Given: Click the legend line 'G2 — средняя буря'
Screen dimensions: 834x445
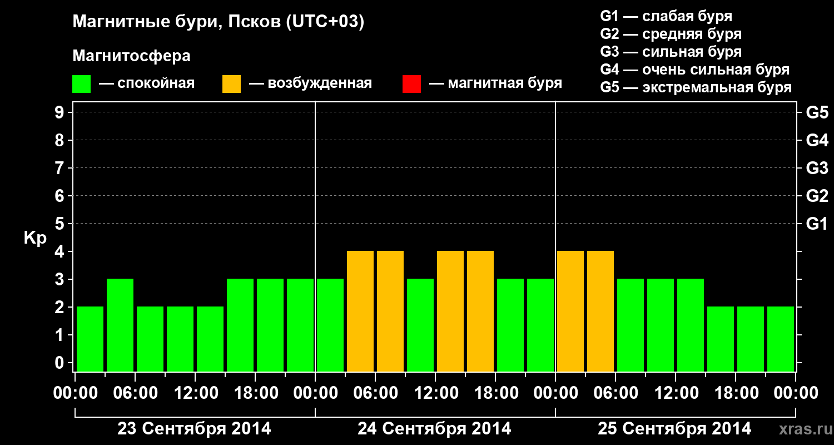Looking at the screenshot, I should [671, 33].
